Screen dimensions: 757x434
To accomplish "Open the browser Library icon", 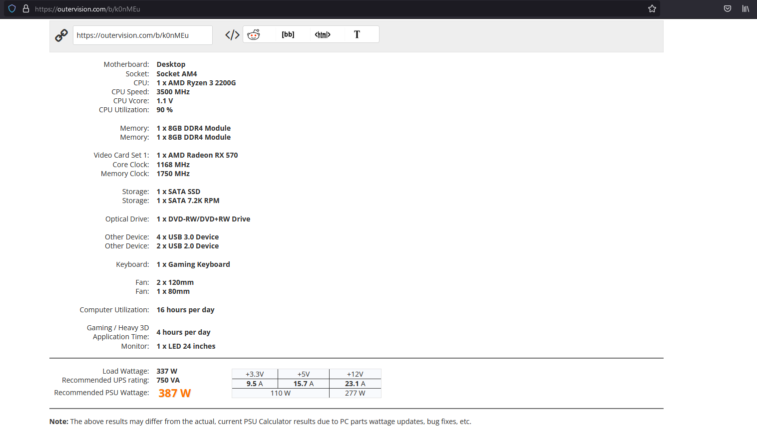I will pos(746,8).
